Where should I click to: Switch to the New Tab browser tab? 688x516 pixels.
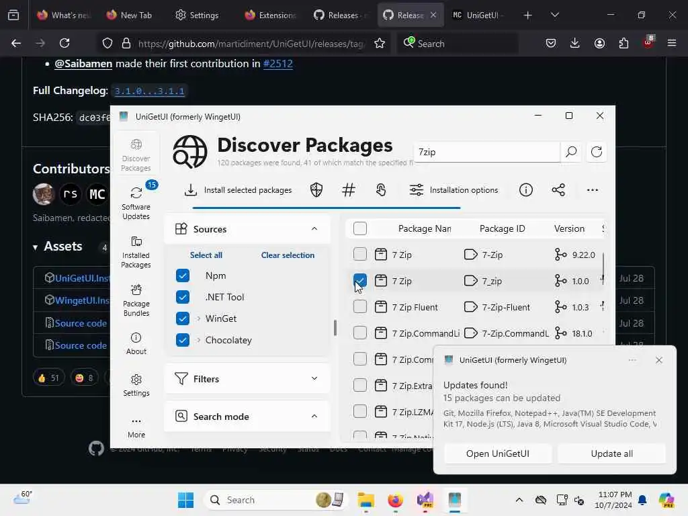coord(130,15)
